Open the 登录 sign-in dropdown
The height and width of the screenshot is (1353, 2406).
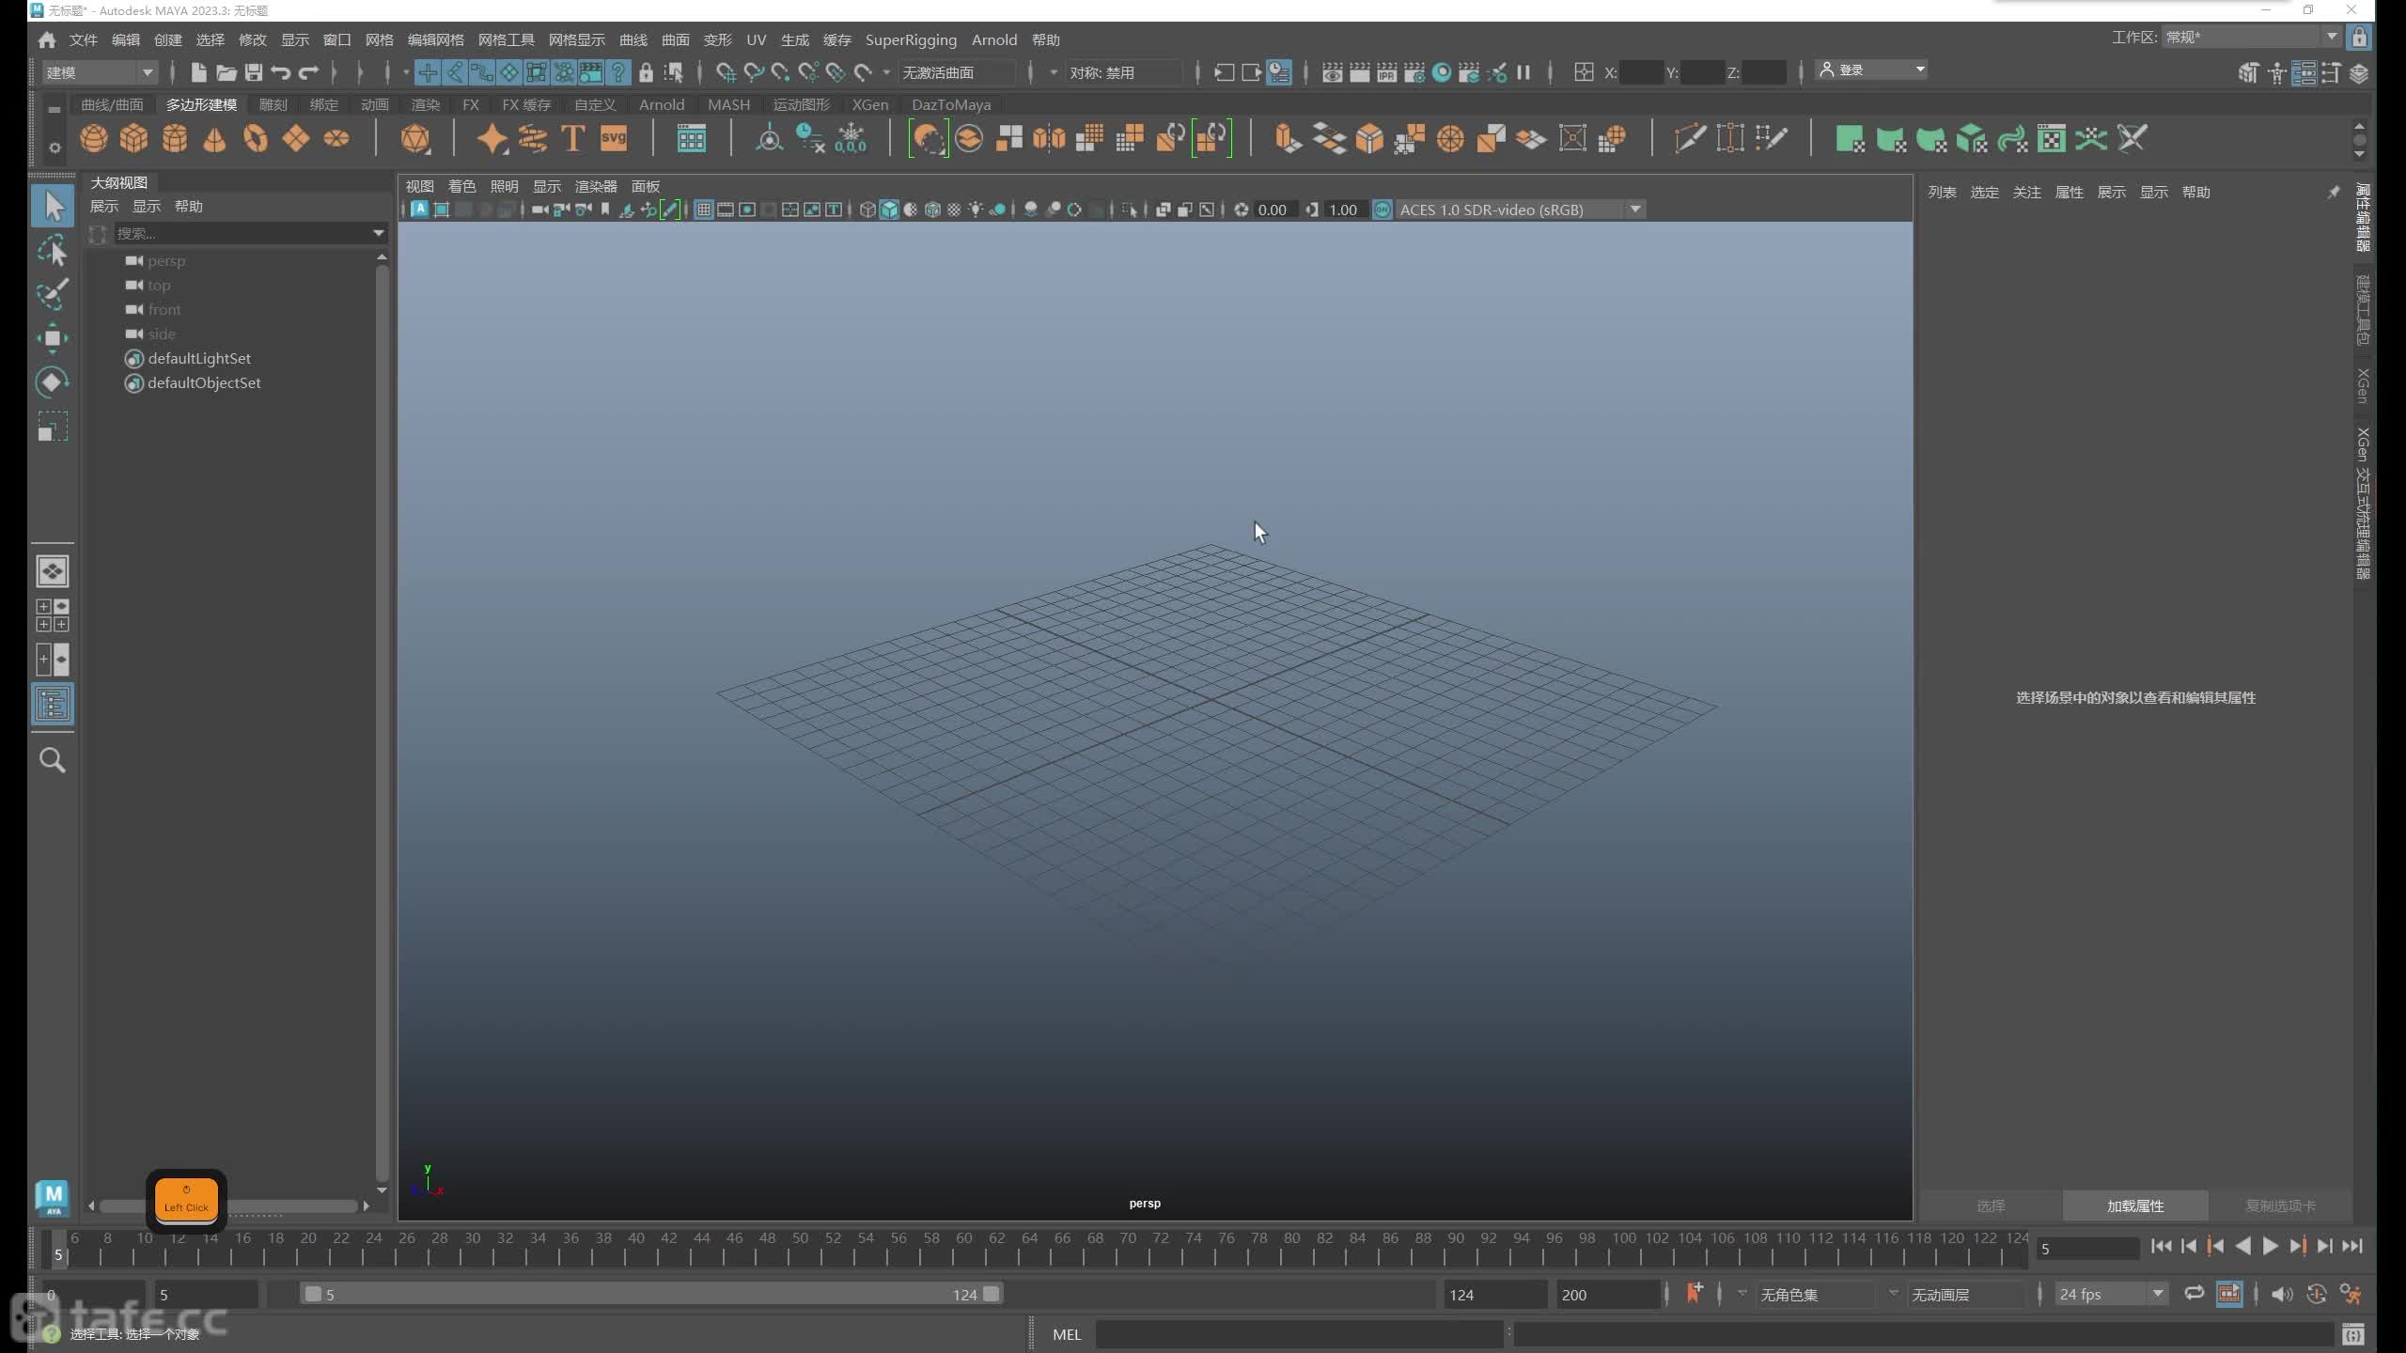tap(1871, 70)
